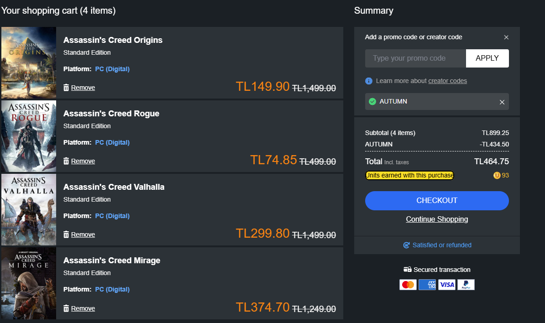Type in the promo code field
545x323 pixels.
click(x=415, y=58)
